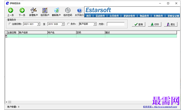Focus the 内容 search text field
The image size is (185, 110).
click(115, 24)
